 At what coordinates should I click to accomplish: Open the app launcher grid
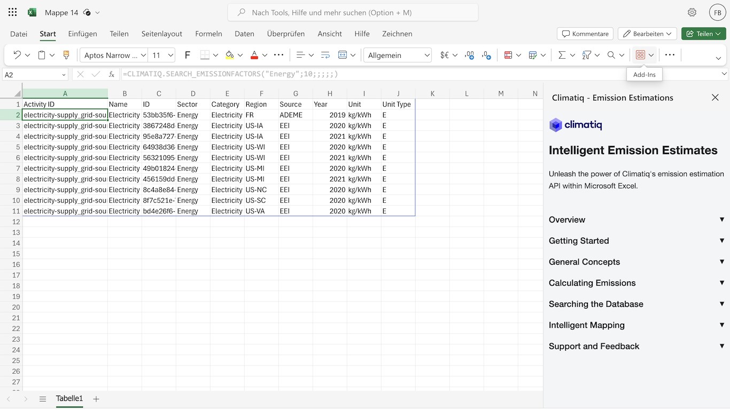(13, 12)
